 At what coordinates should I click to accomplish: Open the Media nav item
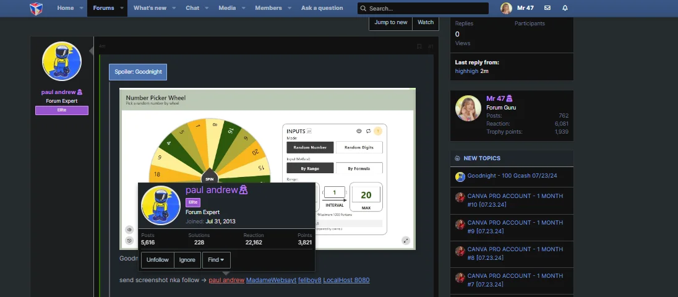coord(227,8)
